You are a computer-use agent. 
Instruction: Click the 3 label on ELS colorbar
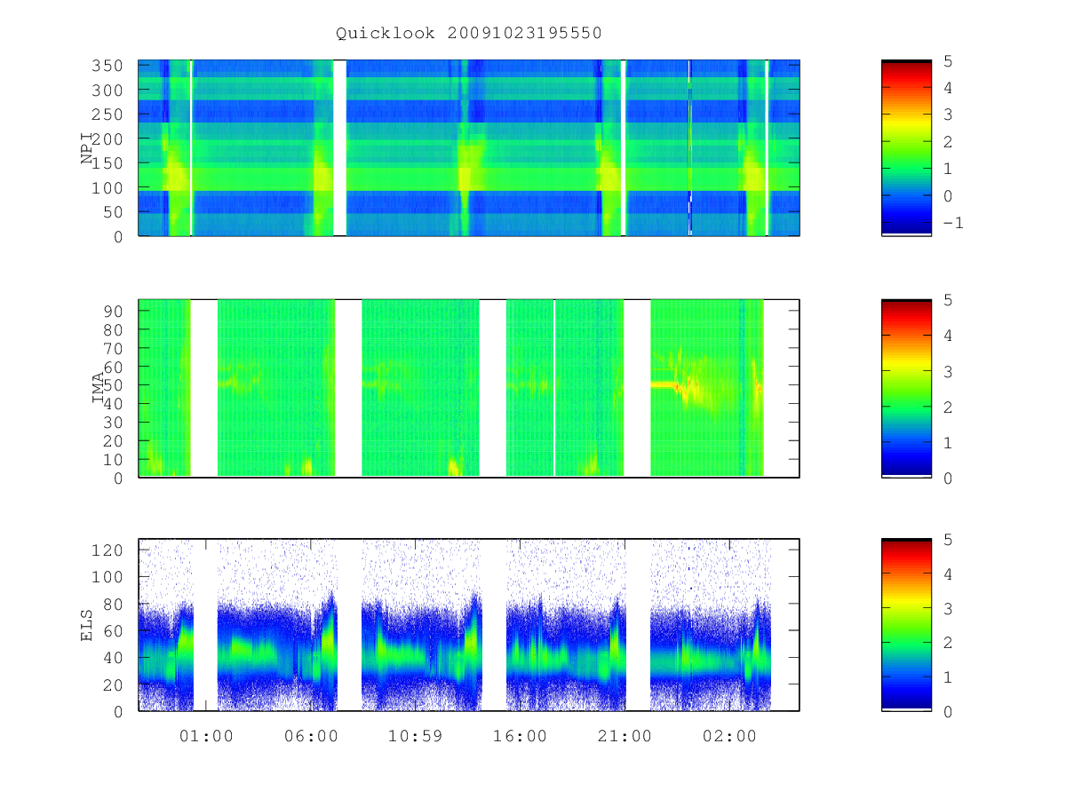[947, 608]
